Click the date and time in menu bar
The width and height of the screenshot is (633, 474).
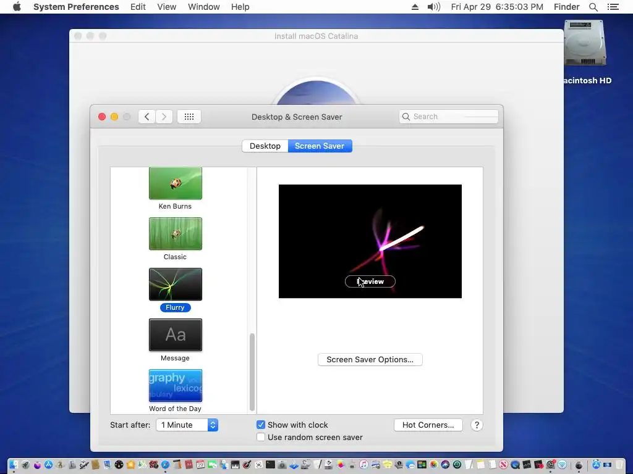point(497,7)
